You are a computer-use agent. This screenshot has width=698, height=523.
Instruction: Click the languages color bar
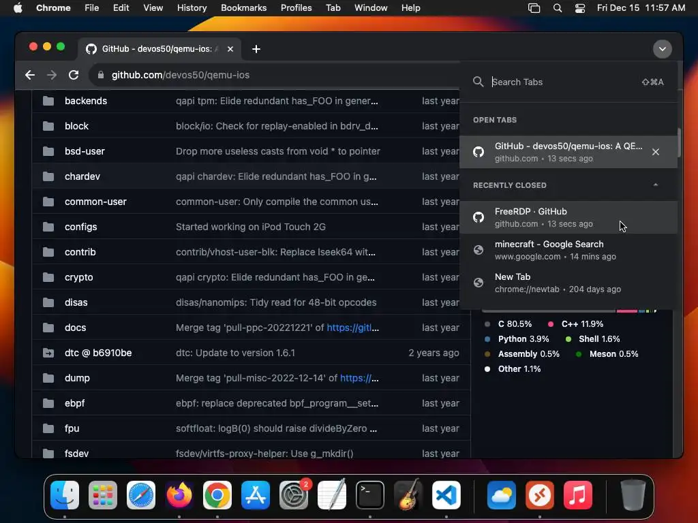point(570,311)
